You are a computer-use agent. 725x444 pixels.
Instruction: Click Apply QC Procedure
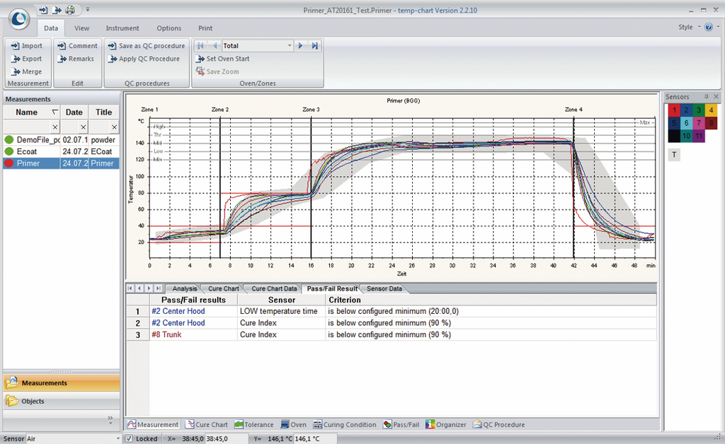144,59
